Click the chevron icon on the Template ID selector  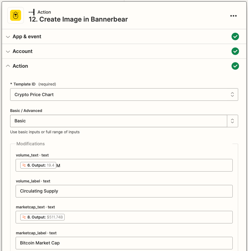(x=232, y=94)
